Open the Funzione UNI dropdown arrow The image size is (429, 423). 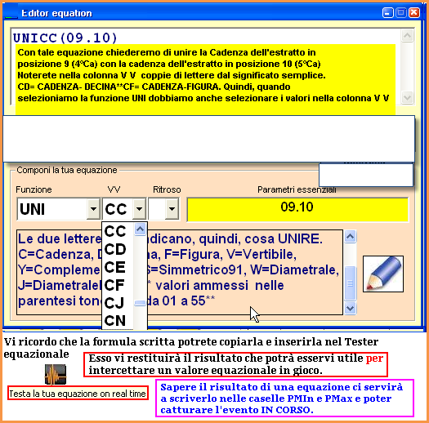coord(93,209)
